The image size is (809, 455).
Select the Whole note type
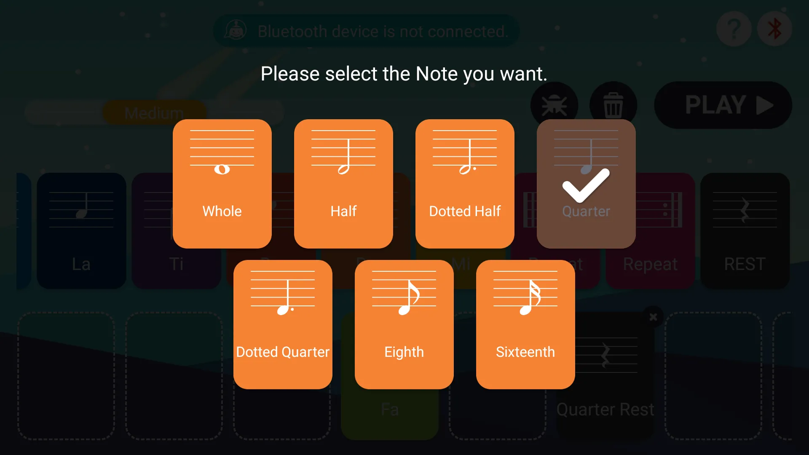pos(222,183)
